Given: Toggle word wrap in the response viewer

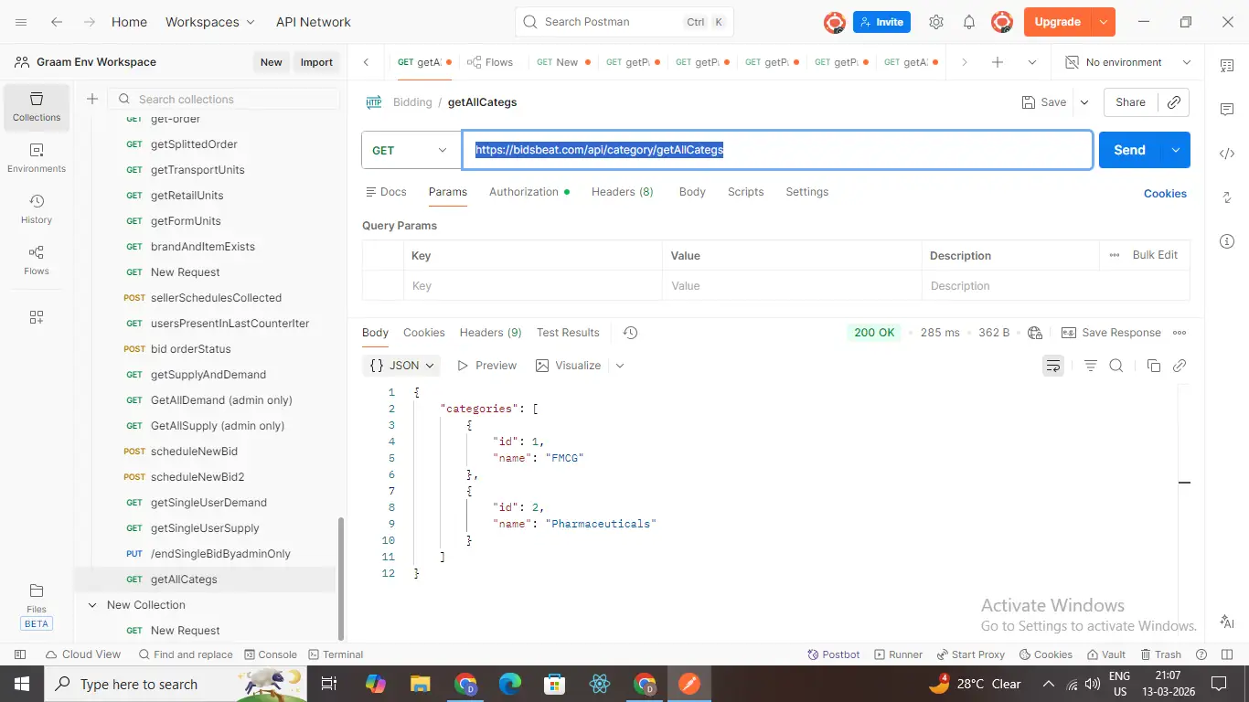Looking at the screenshot, I should (x=1053, y=366).
